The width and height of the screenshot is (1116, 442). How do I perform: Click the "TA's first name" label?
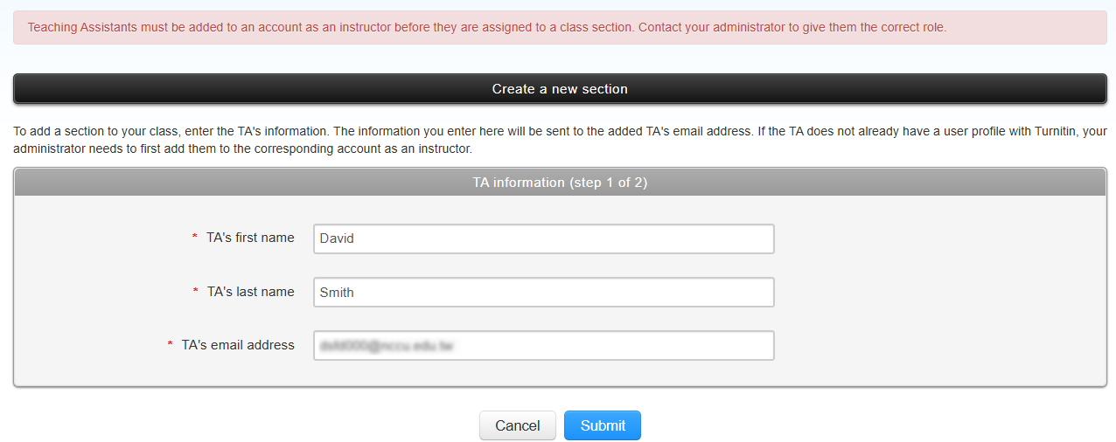coord(250,238)
